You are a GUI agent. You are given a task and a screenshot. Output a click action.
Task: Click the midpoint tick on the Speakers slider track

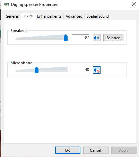42,36
